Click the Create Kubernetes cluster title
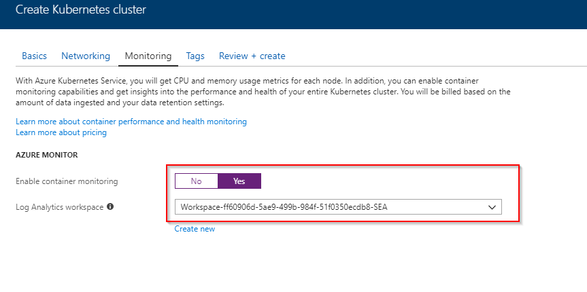Screen dimensions: 587x292 (x=81, y=10)
